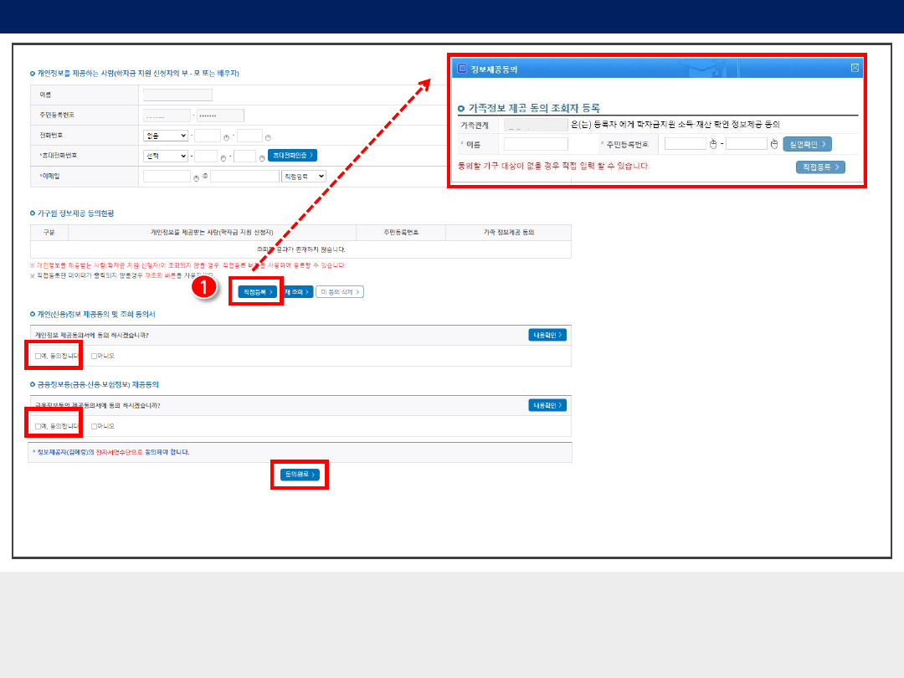Click 실명확인 button in the popup

pos(807,144)
